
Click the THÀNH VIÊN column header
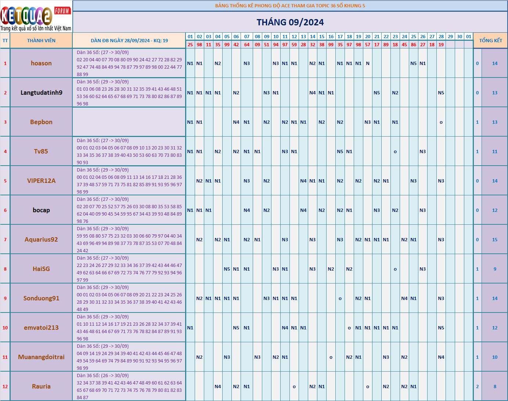pyautogui.click(x=41, y=41)
